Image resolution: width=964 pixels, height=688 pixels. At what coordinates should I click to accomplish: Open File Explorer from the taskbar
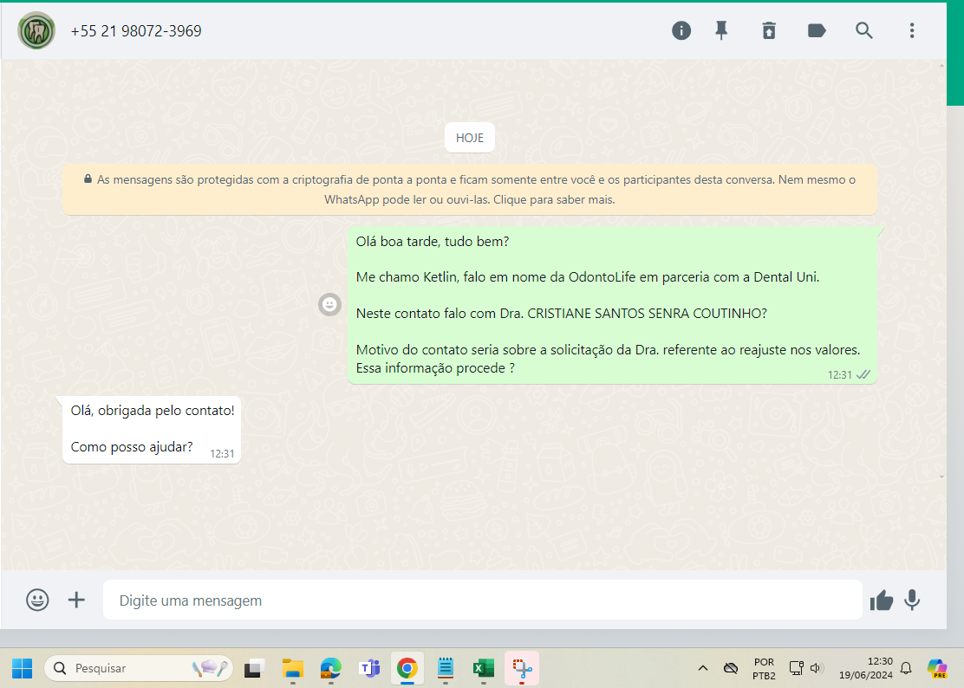293,668
